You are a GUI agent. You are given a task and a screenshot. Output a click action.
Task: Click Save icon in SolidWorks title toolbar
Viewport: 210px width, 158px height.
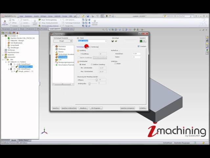(88, 16)
